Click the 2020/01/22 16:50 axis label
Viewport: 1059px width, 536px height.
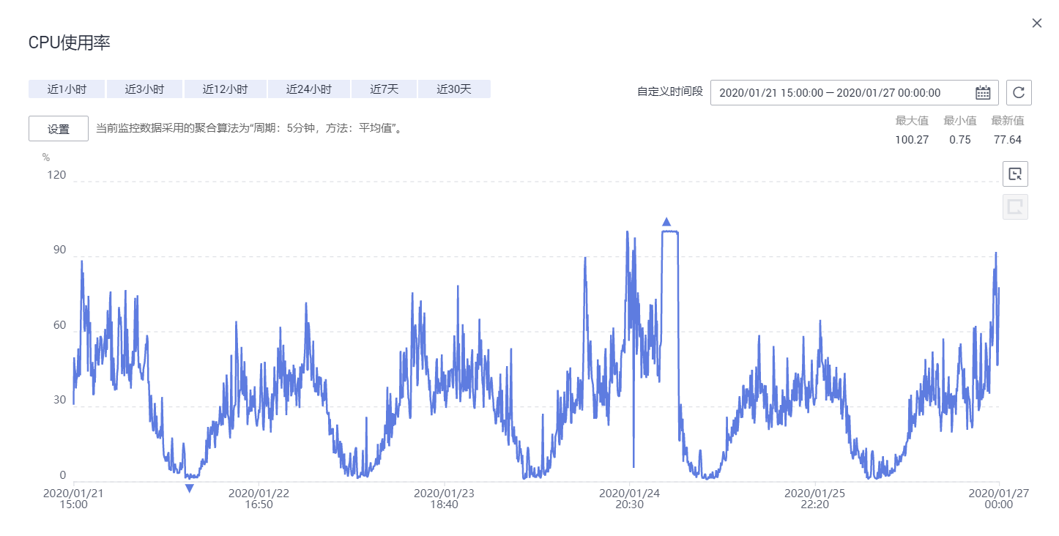(259, 499)
